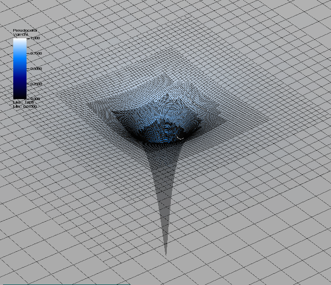331x285 pixels.
Task: Select the 0.7500 legend tick label
Action: click(x=36, y=53)
